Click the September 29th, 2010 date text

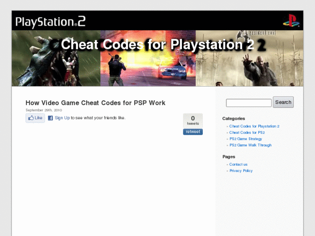(44, 110)
